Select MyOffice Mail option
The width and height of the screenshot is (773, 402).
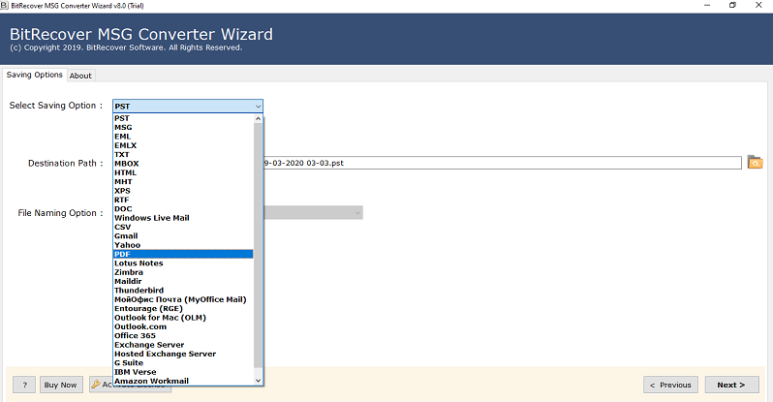click(x=183, y=299)
